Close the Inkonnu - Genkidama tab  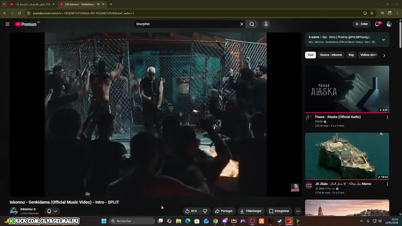(103, 4)
